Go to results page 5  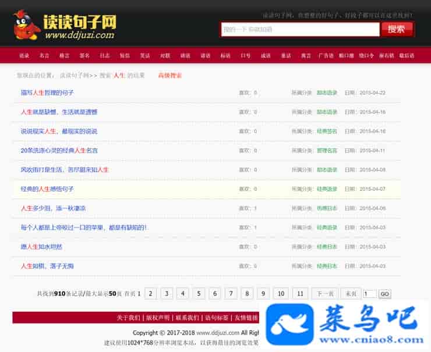coord(199,293)
